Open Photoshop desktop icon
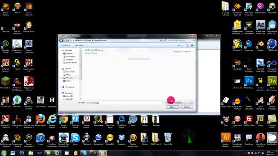The image size is (278, 156). 249,83
